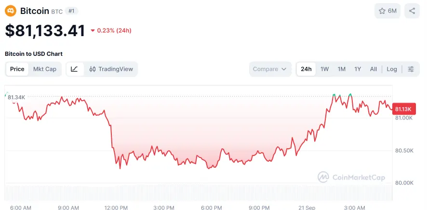Show the 1Y chart range
Viewport: 427px width, 210px height.
(x=358, y=69)
